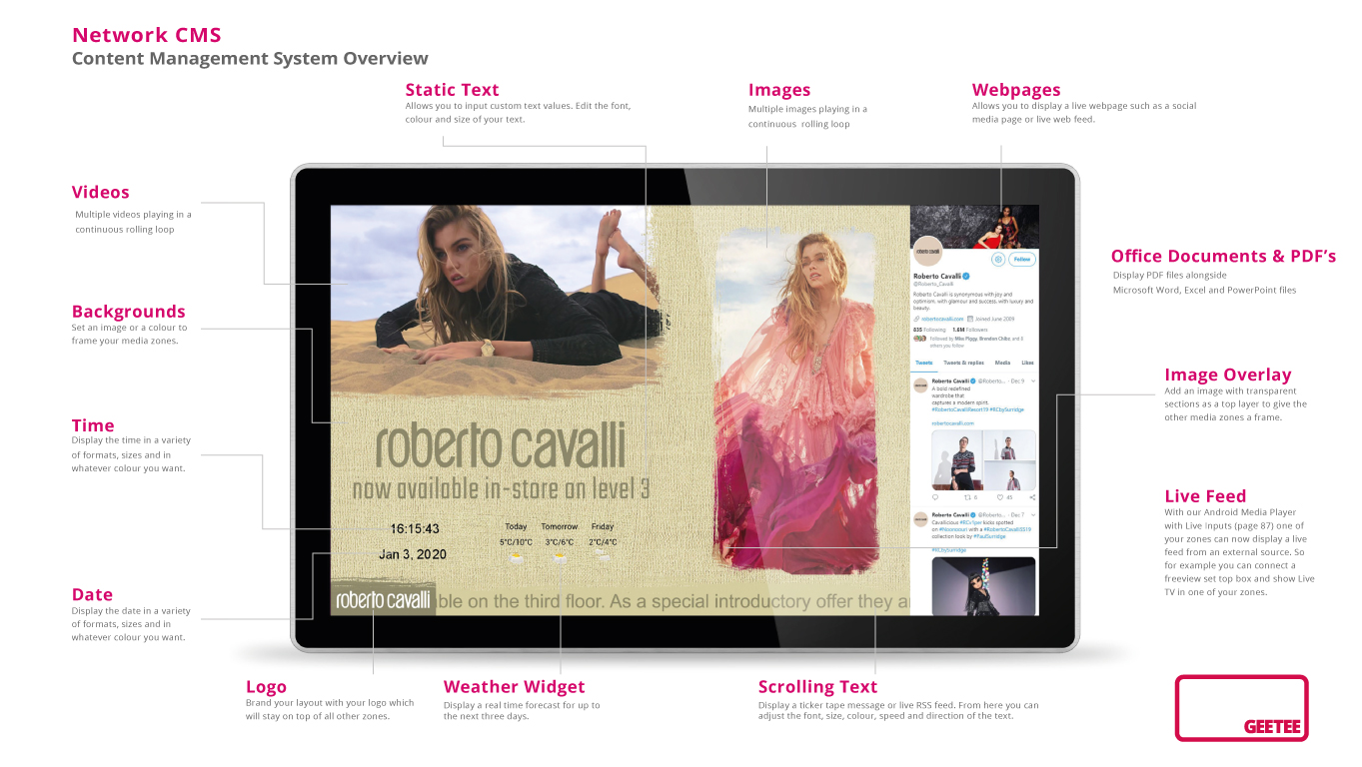
Task: Click the 'Office Documents & PDF's' heading
Action: coord(1223,256)
